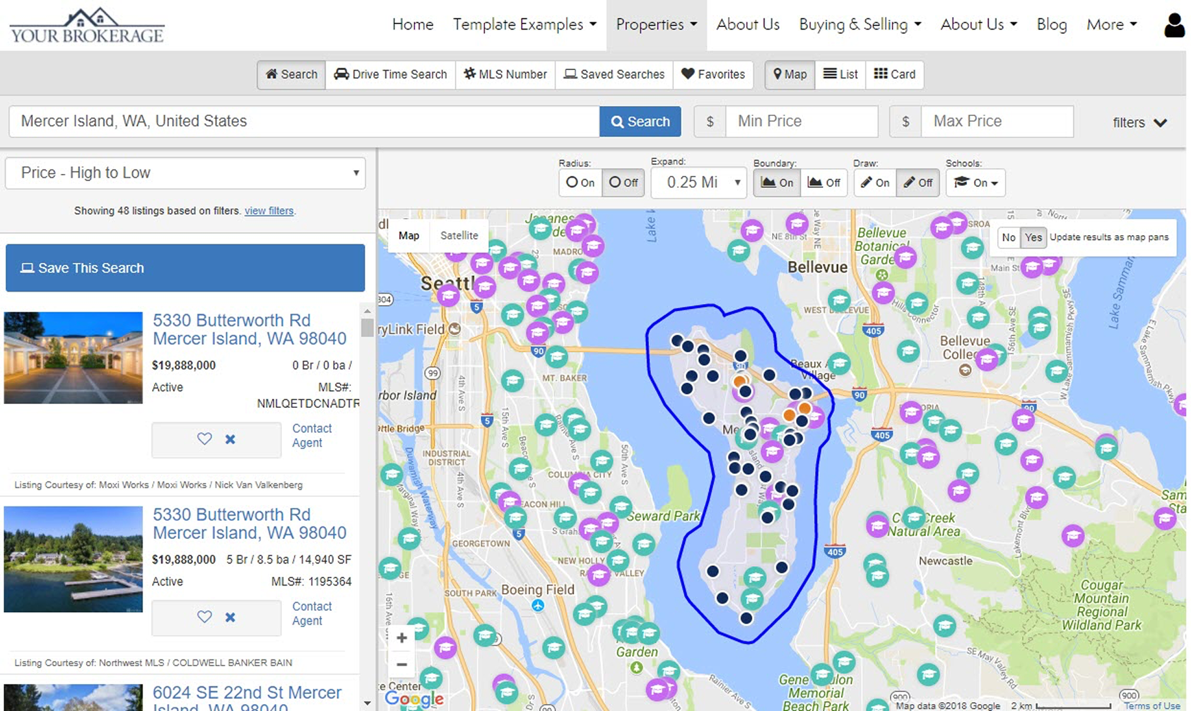The image size is (1191, 711).
Task: Favorite the 5330 Butterworth Rd $19,888,000 0 Br listing heart
Action: pos(204,439)
